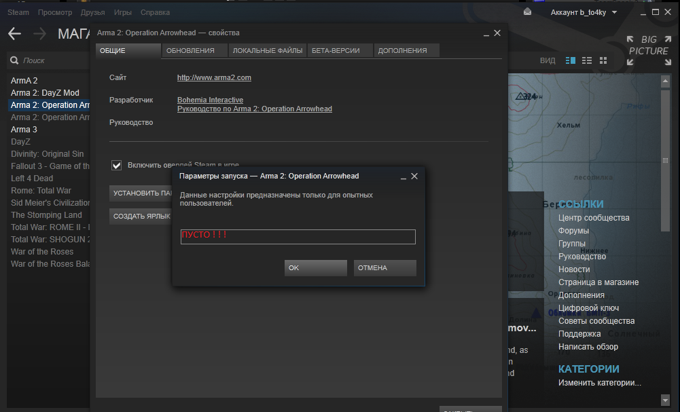Click the Написать обзор link

point(588,347)
